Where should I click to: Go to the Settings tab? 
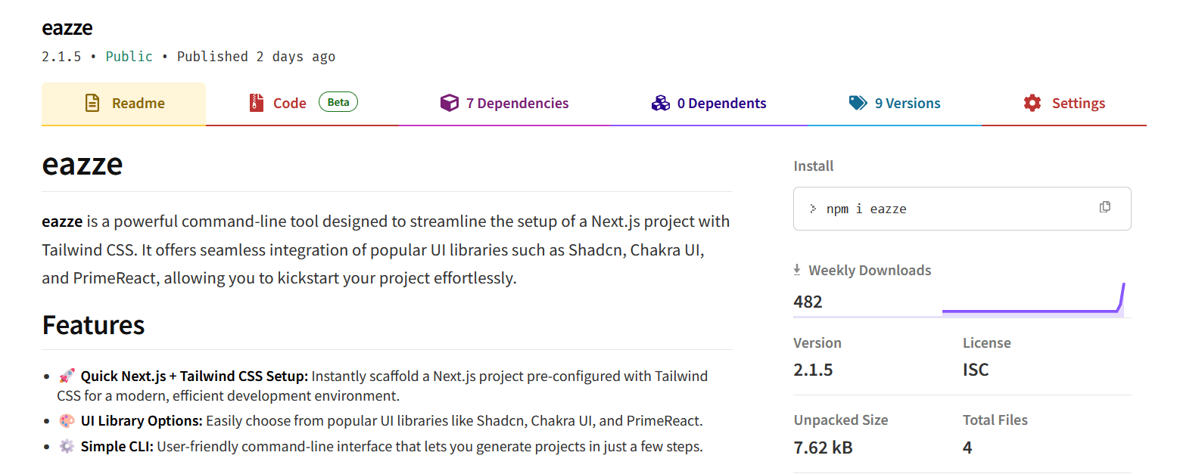pos(1078,104)
